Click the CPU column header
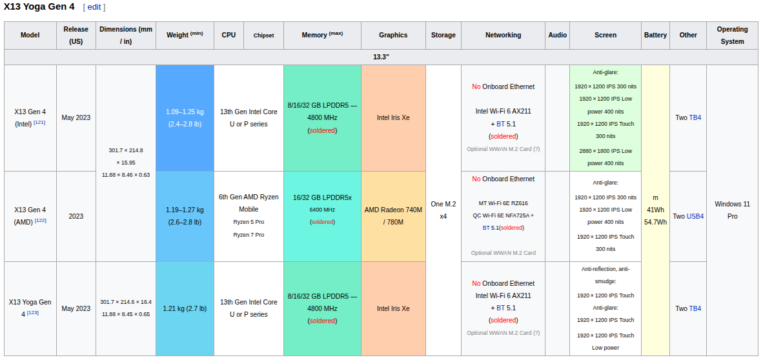Viewport: 763px width, 360px height. 229,35
